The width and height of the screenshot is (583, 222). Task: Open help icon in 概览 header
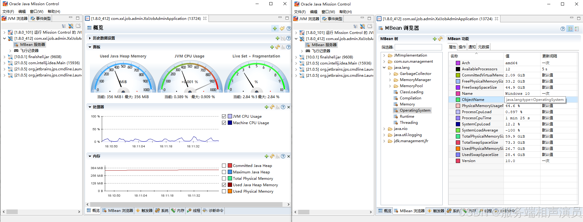click(x=288, y=28)
